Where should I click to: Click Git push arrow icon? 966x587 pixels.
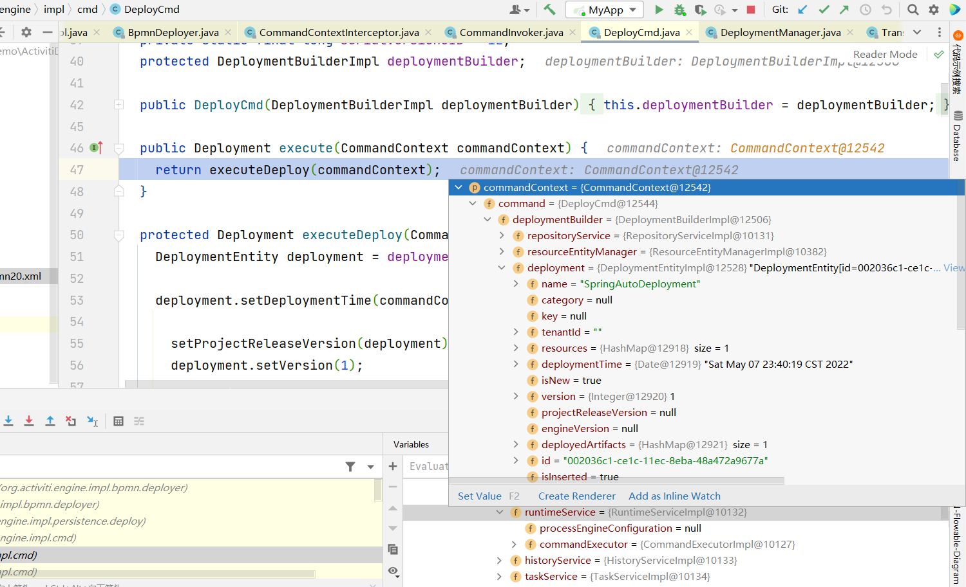[x=844, y=10]
